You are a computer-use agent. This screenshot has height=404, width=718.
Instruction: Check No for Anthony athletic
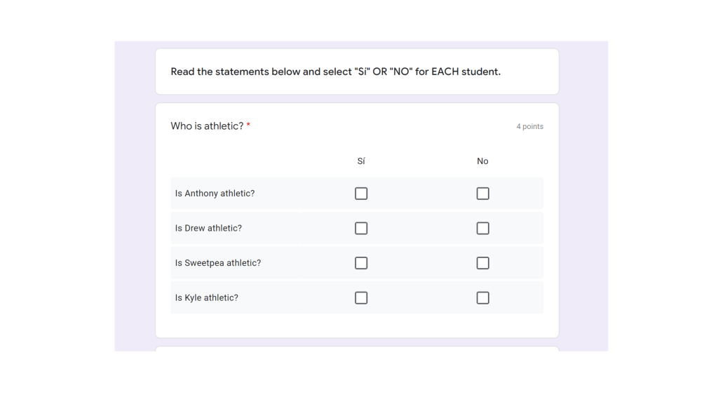point(482,194)
